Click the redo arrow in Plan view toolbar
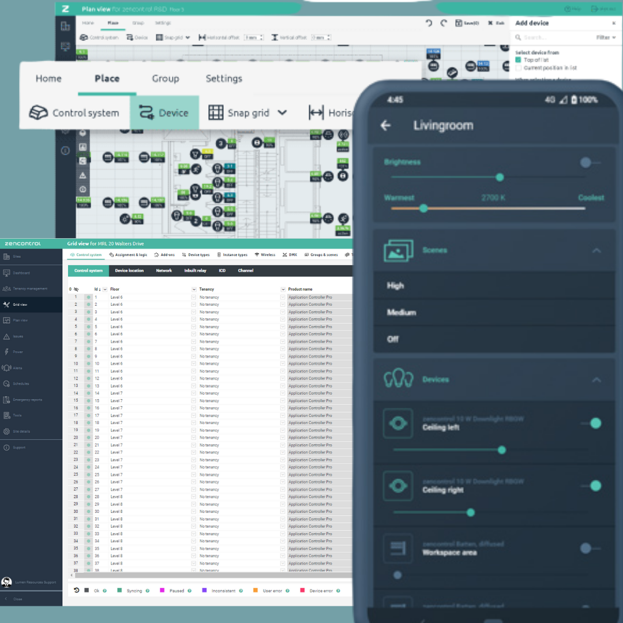Viewport: 623px width, 623px height. point(444,23)
